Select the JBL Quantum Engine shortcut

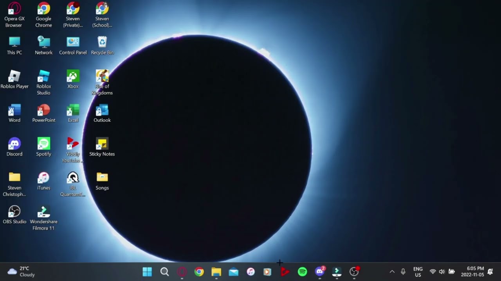click(x=73, y=184)
